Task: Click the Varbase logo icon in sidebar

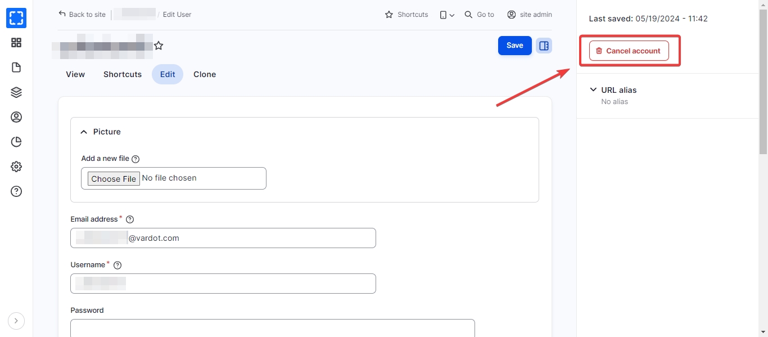Action: 16,18
